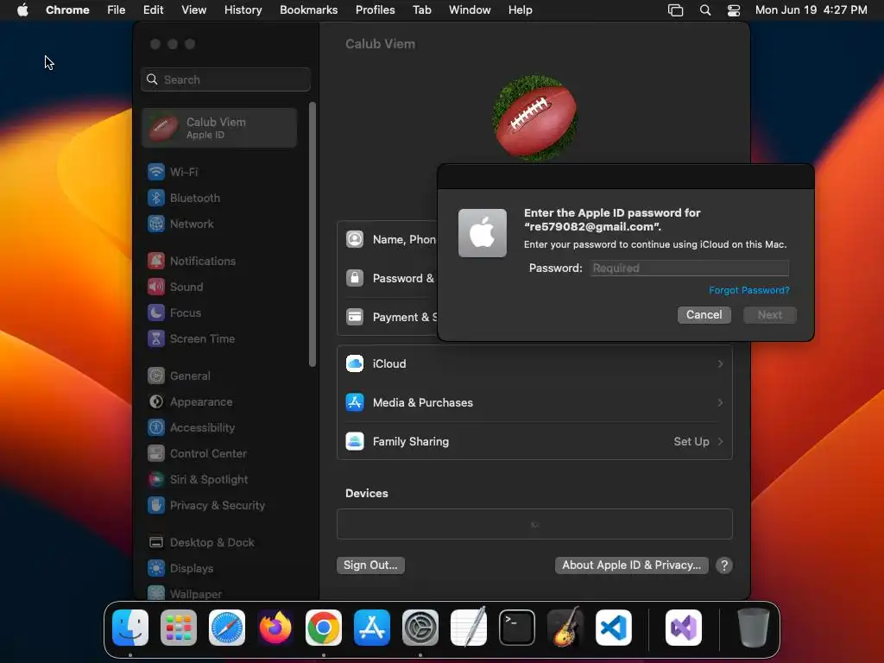Open the Help menu
The height and width of the screenshot is (663, 884).
coord(520,9)
